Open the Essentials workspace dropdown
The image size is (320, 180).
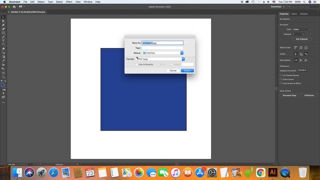(277, 6)
